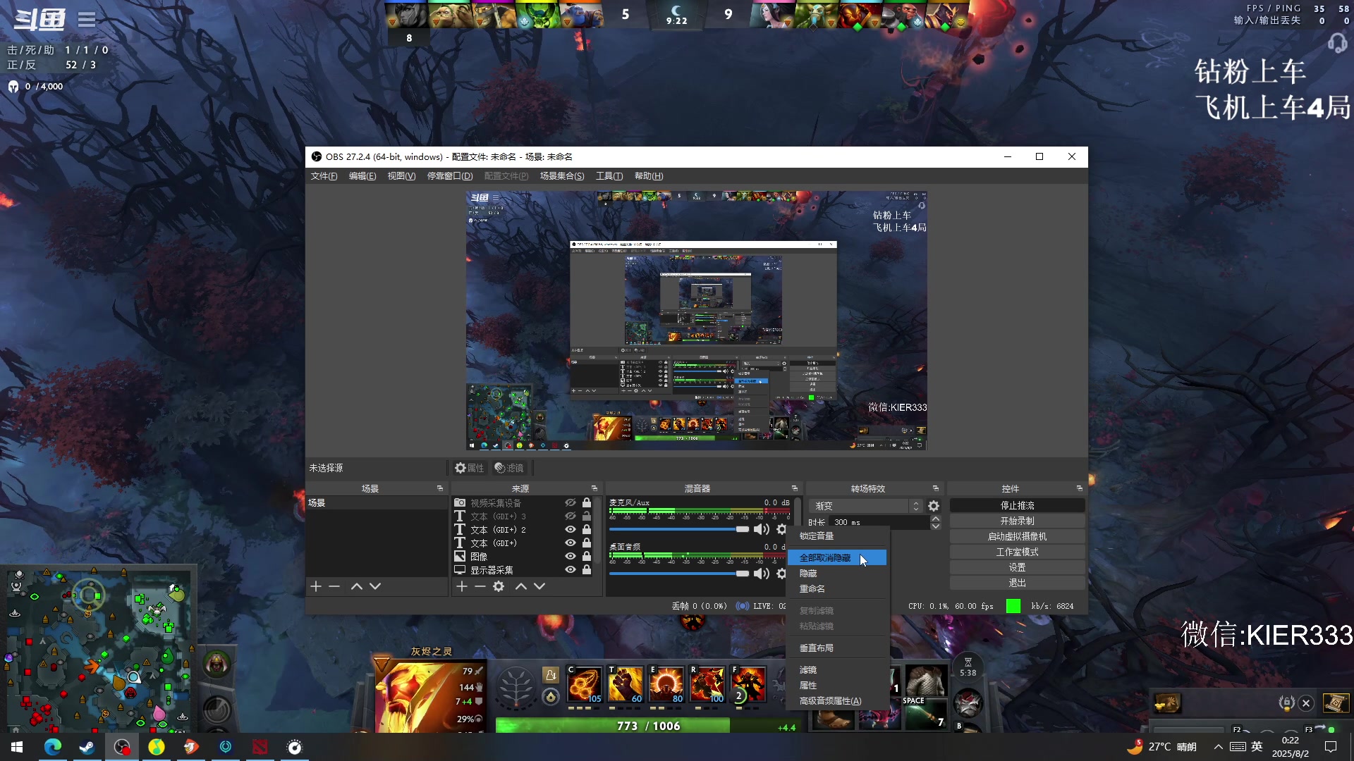Open the 工具(T) menu

pyautogui.click(x=609, y=176)
